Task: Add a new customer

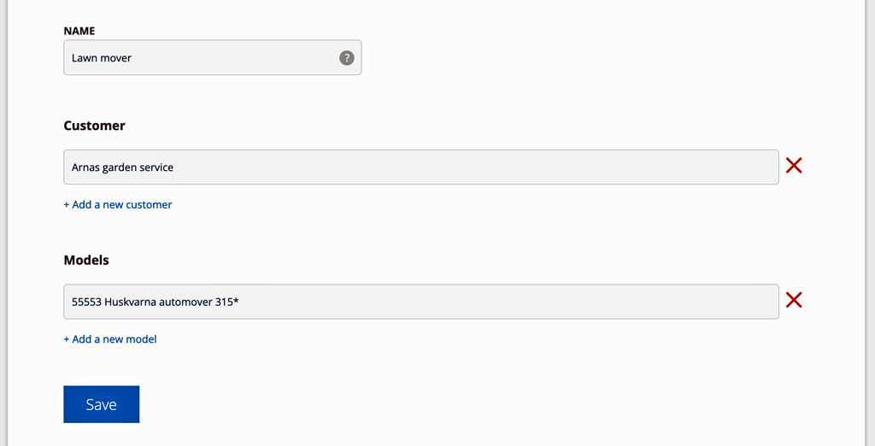Action: tap(118, 204)
